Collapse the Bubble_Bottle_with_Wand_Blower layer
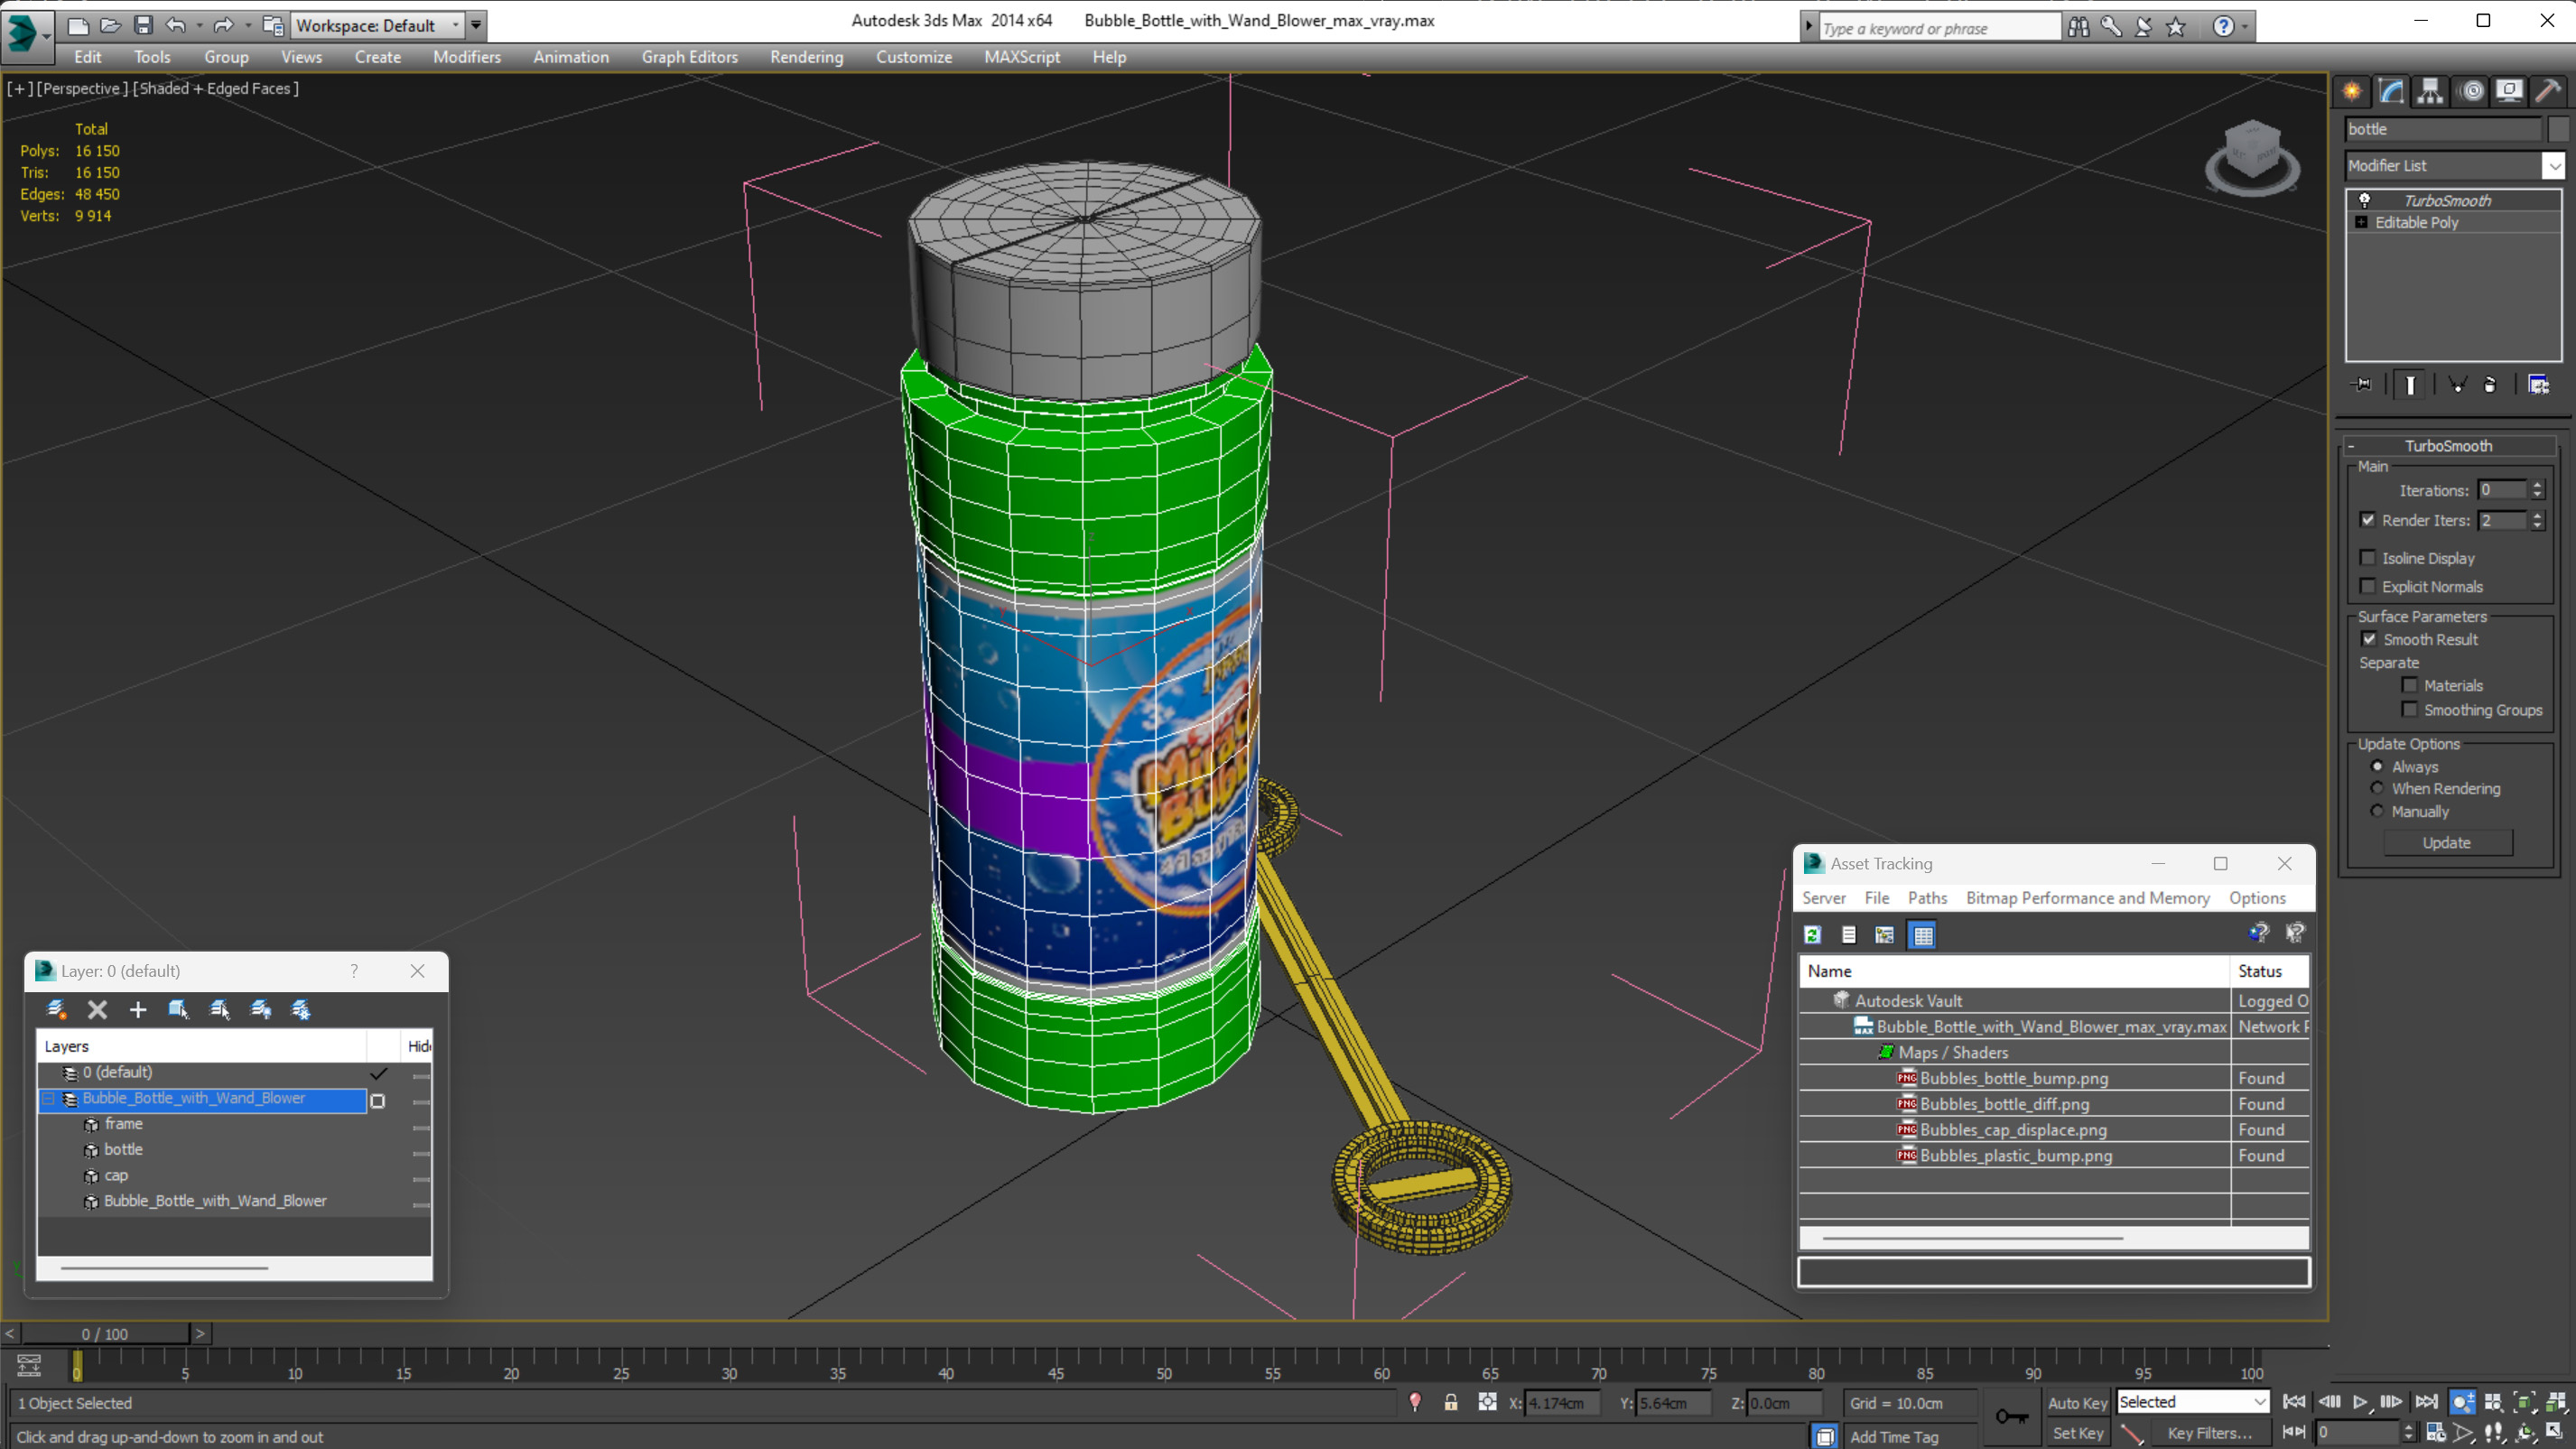Viewport: 2576px width, 1449px height. [x=48, y=1098]
